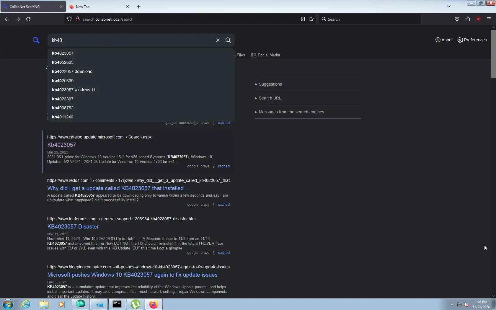Image resolution: width=496 pixels, height=310 pixels.
Task: Open more options for the Reddit result
Action: click(x=213, y=205)
